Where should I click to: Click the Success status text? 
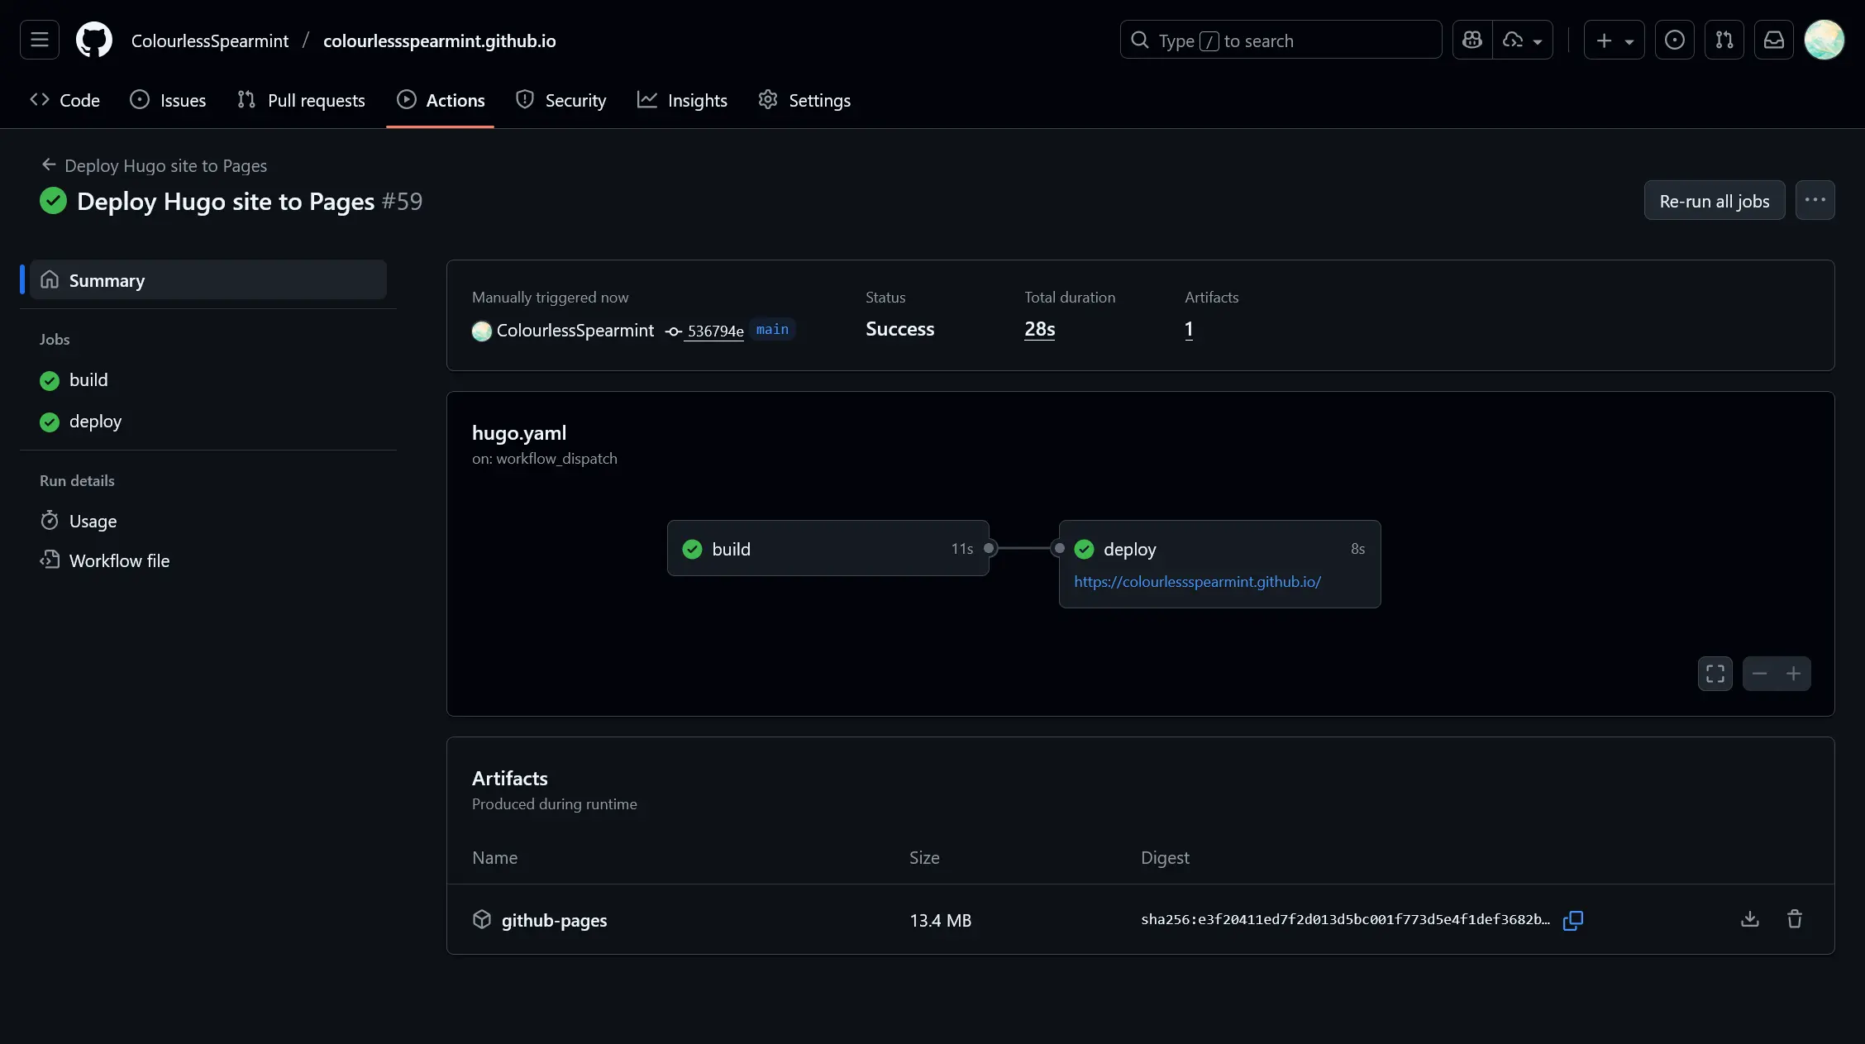(x=899, y=329)
